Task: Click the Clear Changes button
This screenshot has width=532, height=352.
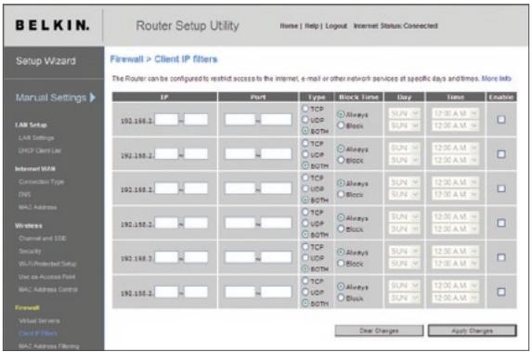Action: tap(379, 331)
